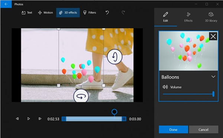This screenshot has height=138, width=223.
Task: Step to the next frame
Action: 40,119
